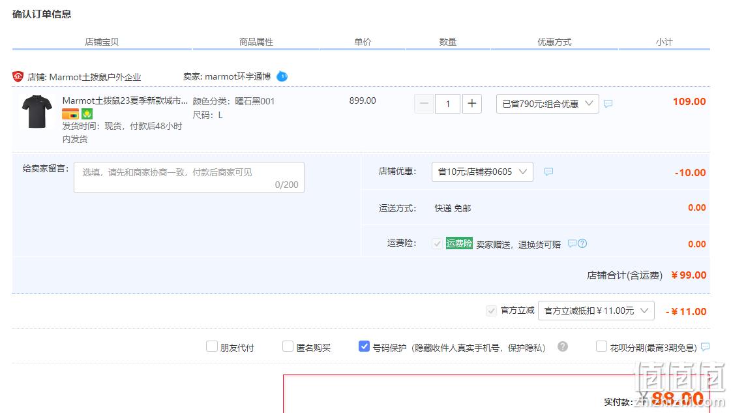Open the grey help icon after 号码保护

pyautogui.click(x=563, y=346)
